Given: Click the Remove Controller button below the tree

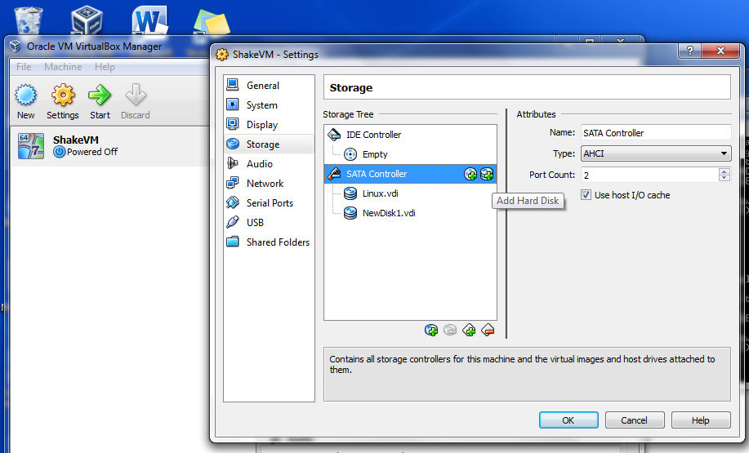Looking at the screenshot, I should point(488,330).
